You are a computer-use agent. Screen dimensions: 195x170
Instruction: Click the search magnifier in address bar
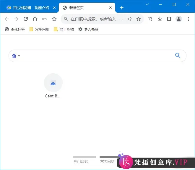tap(66, 19)
